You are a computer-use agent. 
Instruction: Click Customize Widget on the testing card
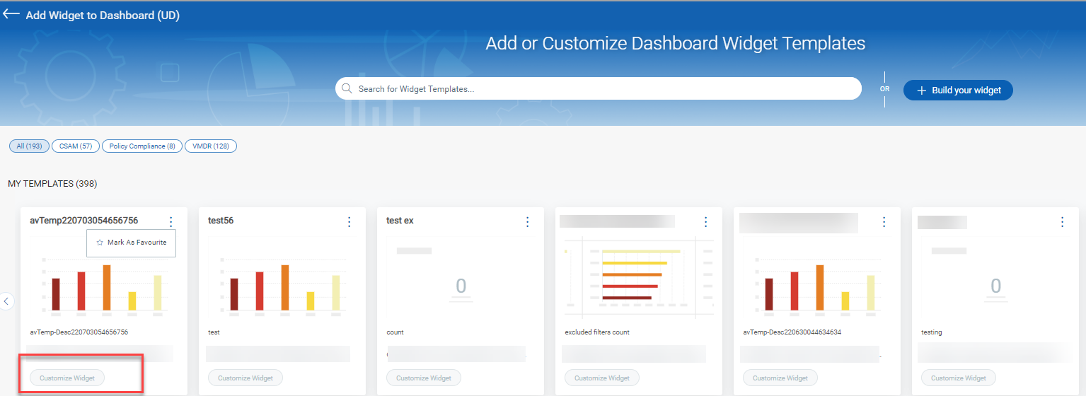959,378
